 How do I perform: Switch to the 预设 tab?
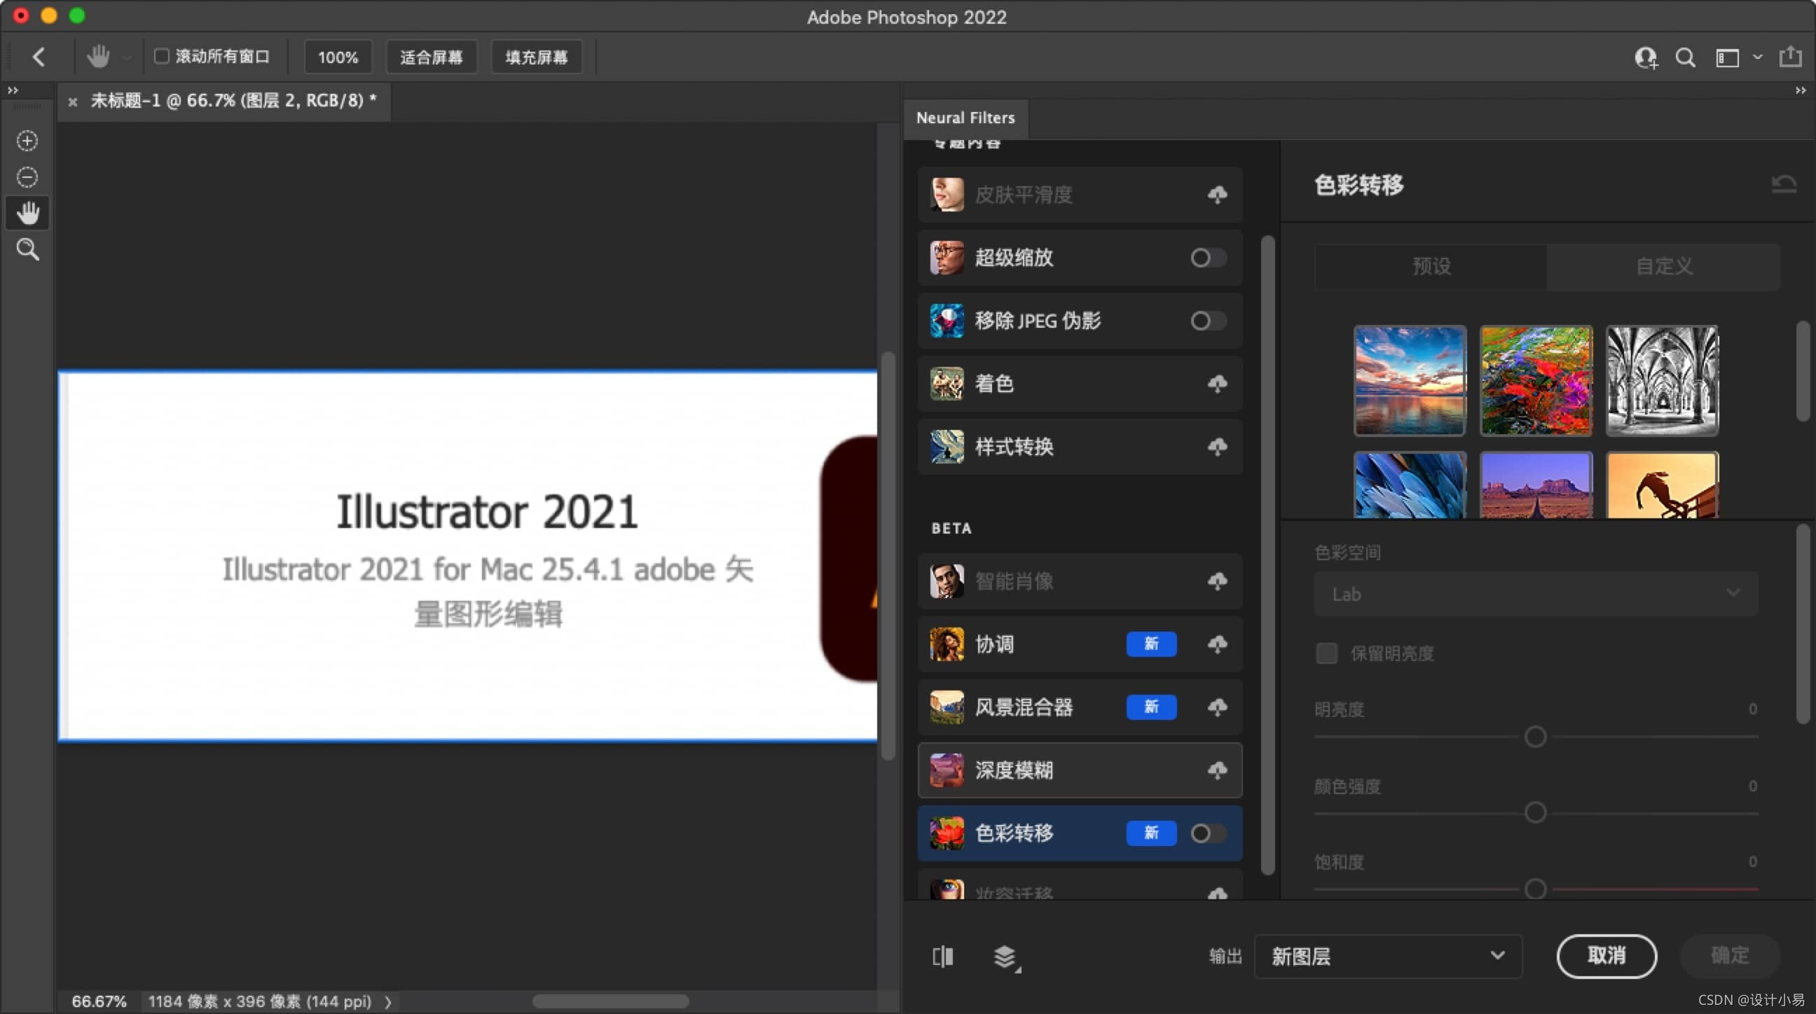(1431, 266)
